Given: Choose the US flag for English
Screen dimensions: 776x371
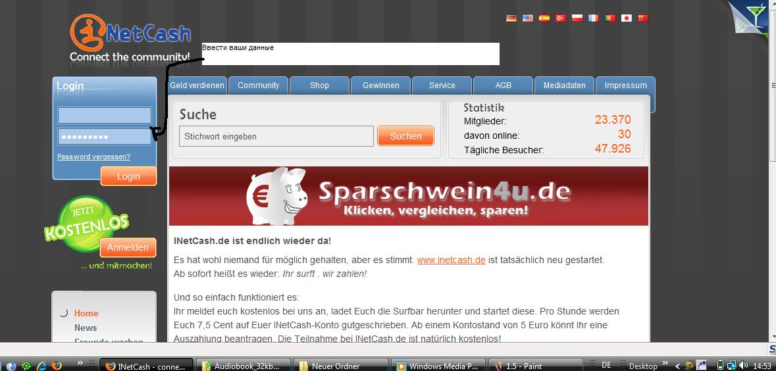Looking at the screenshot, I should pos(528,18).
